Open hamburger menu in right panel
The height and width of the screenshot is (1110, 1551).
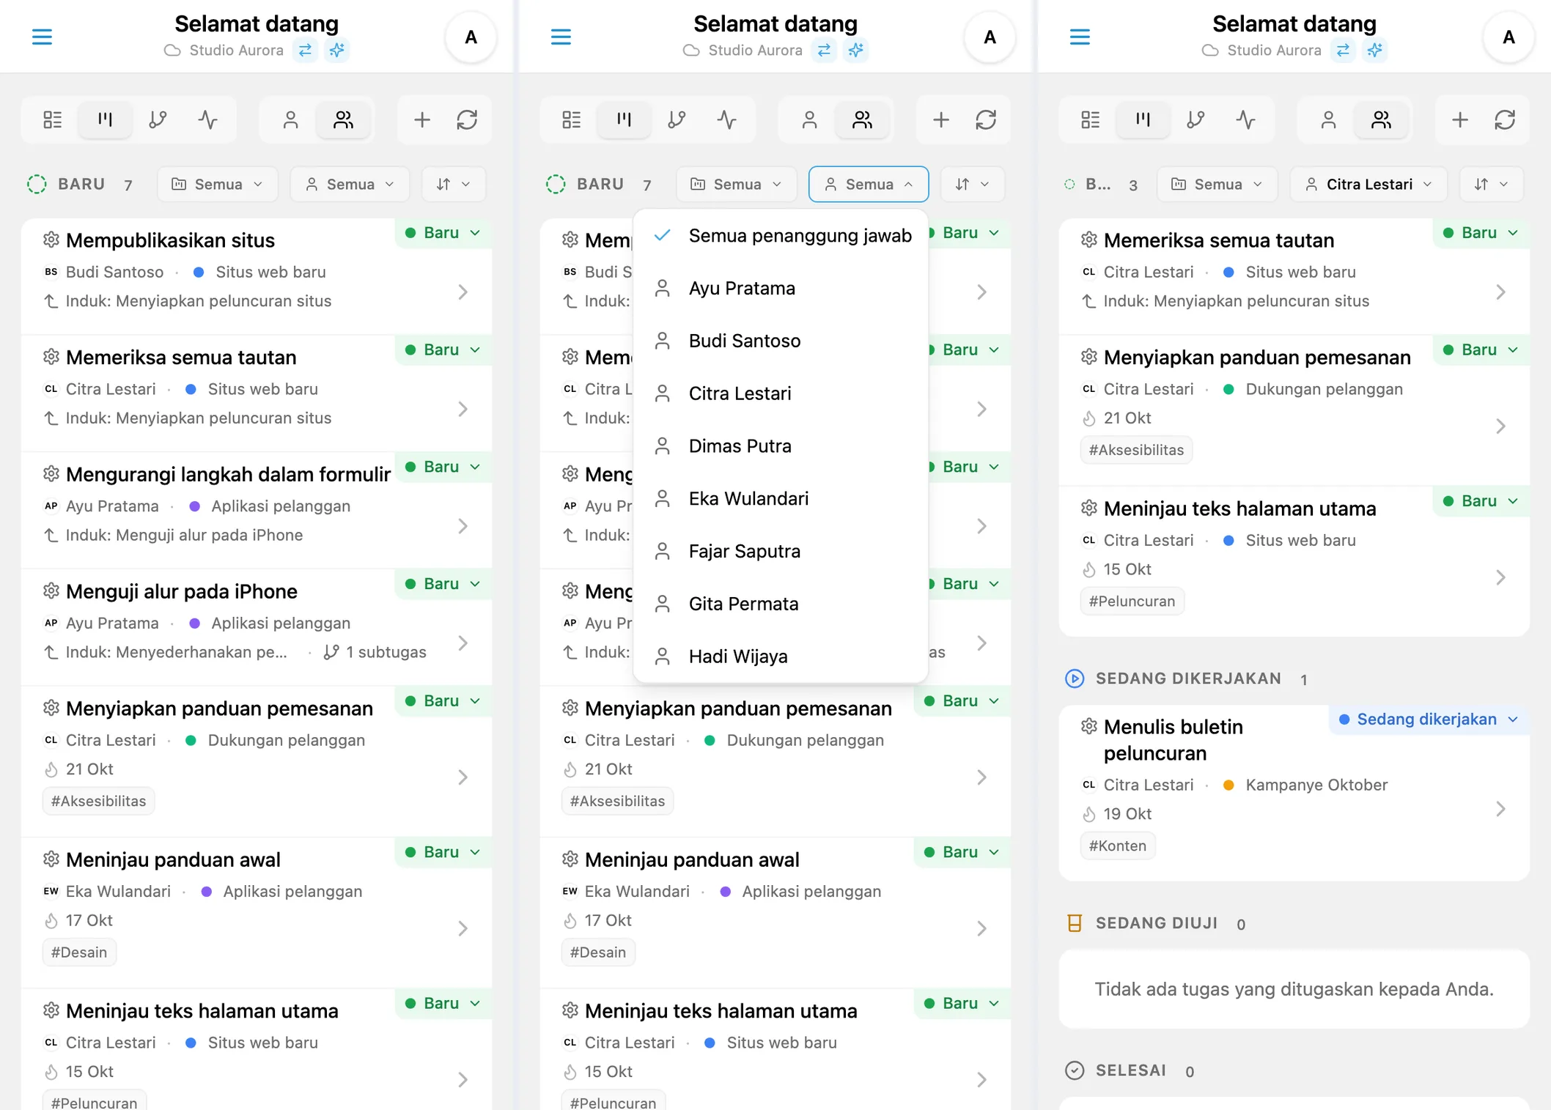point(1080,37)
